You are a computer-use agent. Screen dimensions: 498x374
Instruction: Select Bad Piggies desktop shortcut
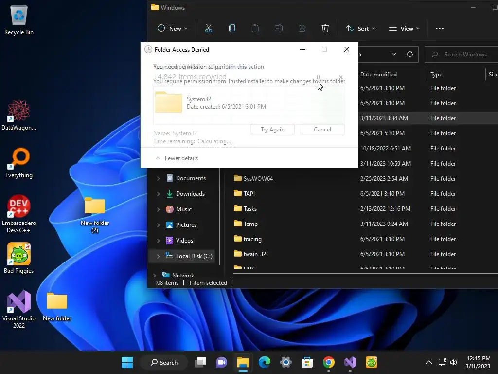click(19, 258)
